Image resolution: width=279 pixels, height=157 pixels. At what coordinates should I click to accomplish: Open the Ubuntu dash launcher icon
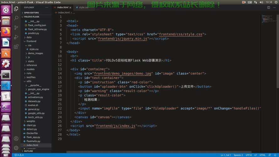pyautogui.click(x=6, y=10)
